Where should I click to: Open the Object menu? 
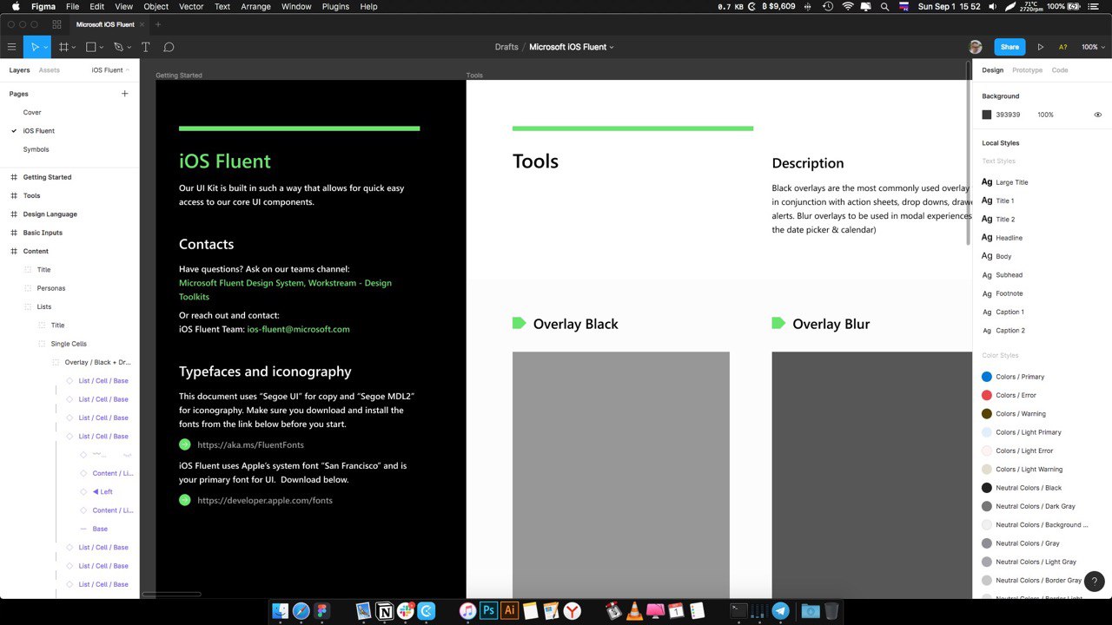pos(156,6)
